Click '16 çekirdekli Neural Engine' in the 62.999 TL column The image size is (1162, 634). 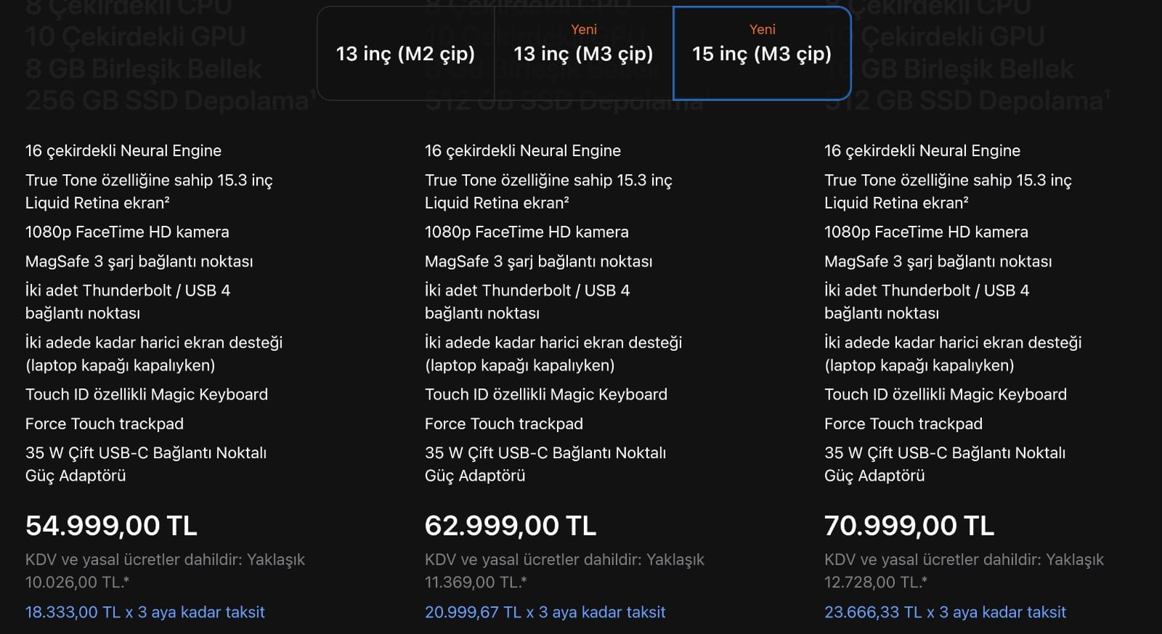[523, 150]
